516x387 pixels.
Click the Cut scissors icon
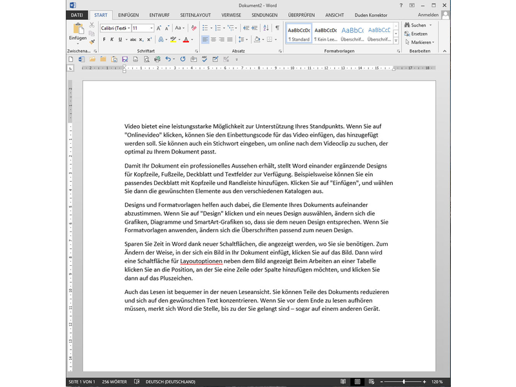(x=92, y=25)
